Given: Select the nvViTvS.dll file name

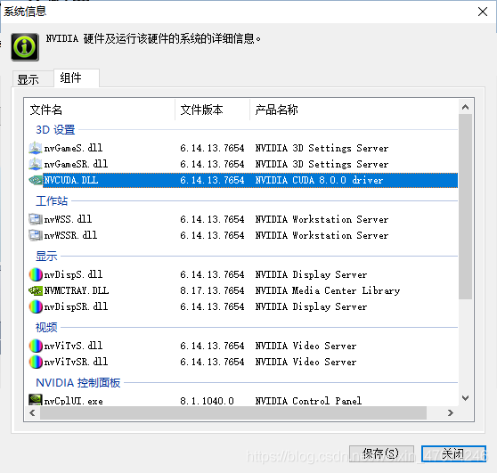Looking at the screenshot, I should pyautogui.click(x=73, y=346).
